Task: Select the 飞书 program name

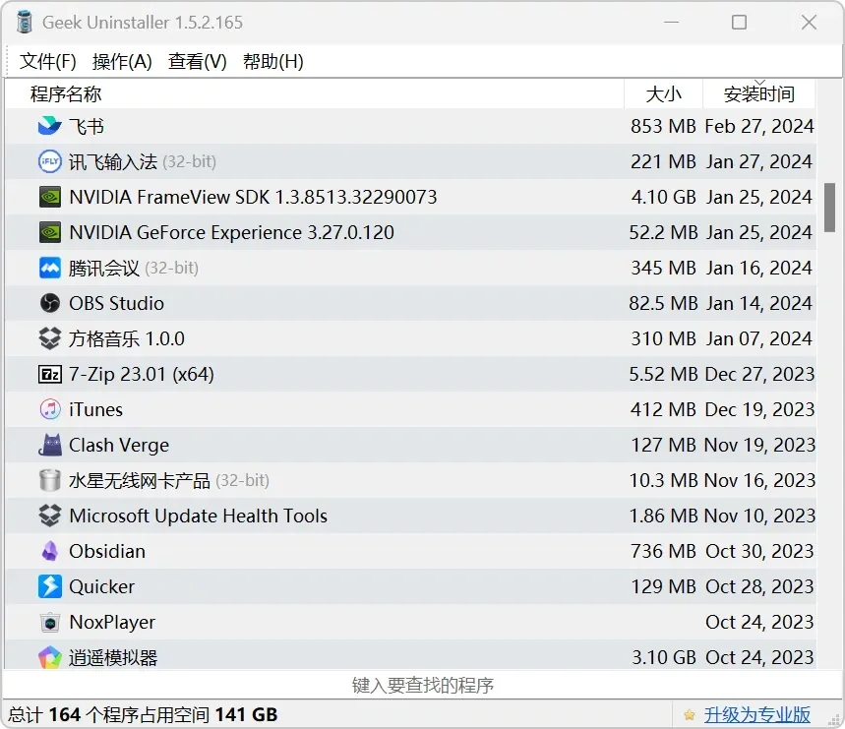Action: [x=87, y=127]
